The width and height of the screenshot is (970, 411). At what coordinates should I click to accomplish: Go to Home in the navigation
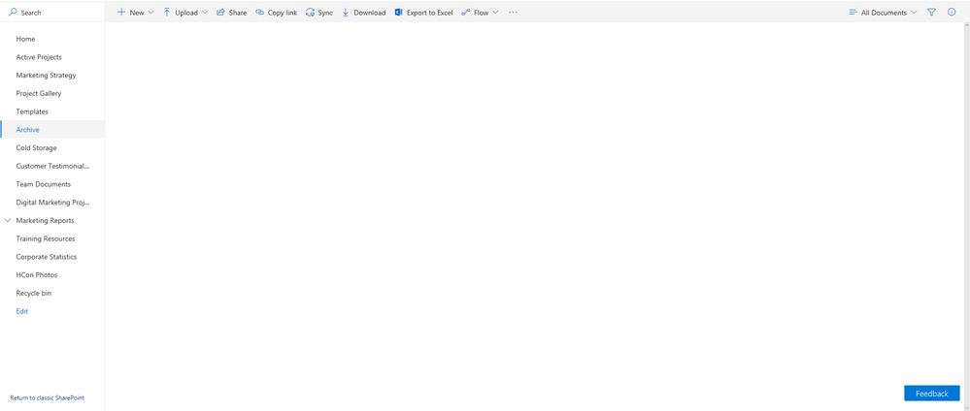pyautogui.click(x=25, y=39)
